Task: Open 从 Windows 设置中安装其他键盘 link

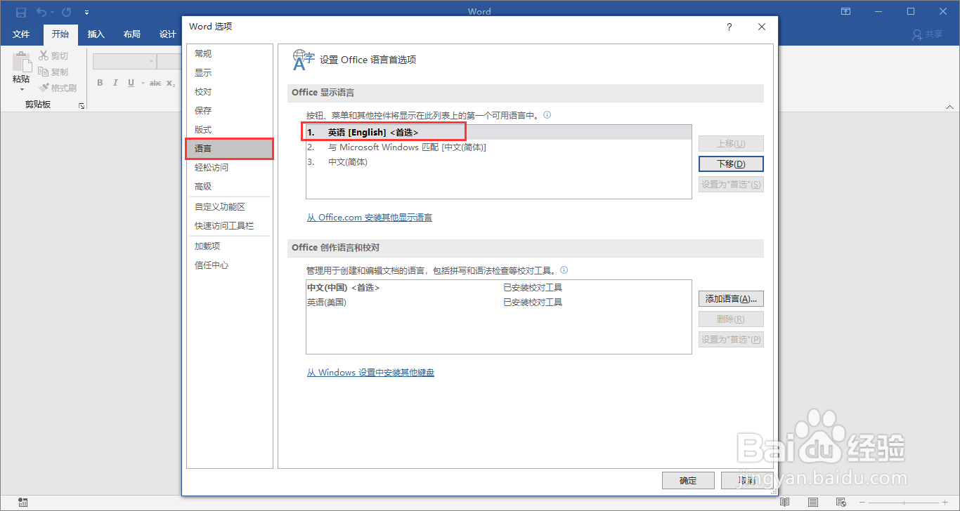Action: point(370,373)
